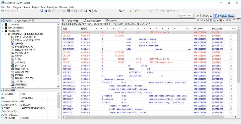Open the File menu
This screenshot has height=124, width=241.
3,7
